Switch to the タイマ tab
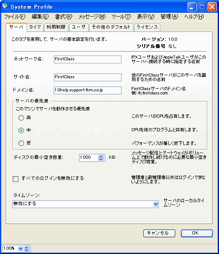This screenshot has height=254, width=219. 35,27
